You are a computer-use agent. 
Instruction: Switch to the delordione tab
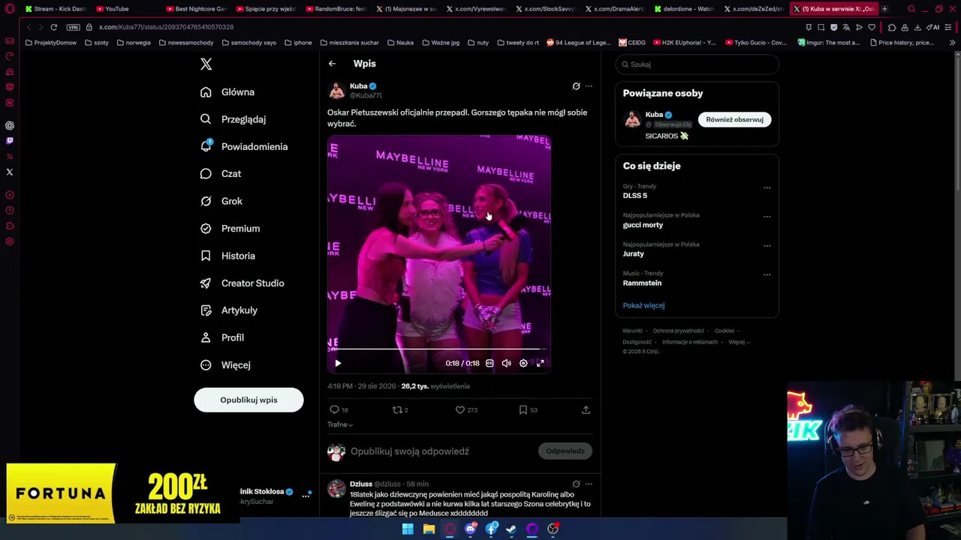coord(684,9)
